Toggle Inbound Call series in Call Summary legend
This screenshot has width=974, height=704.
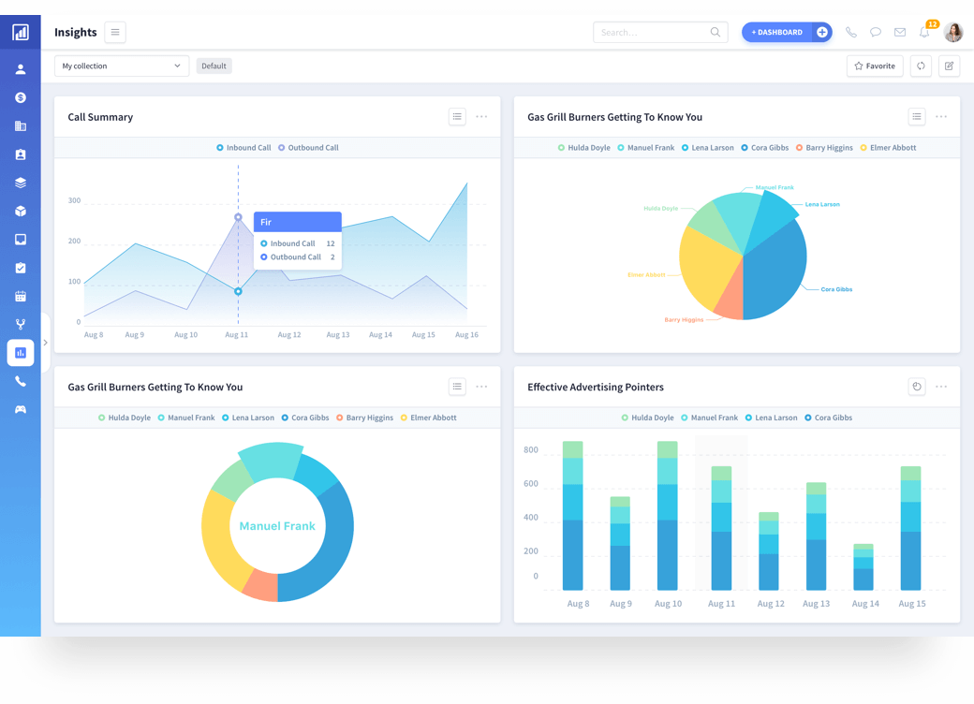(x=243, y=148)
